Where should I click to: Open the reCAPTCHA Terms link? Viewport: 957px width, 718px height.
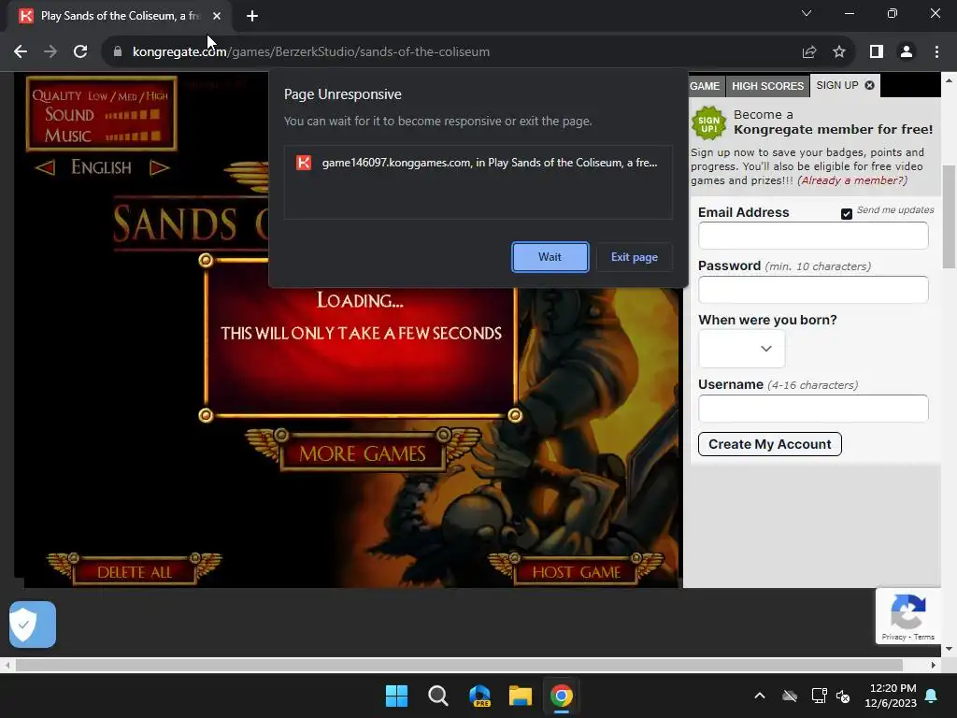tap(924, 637)
